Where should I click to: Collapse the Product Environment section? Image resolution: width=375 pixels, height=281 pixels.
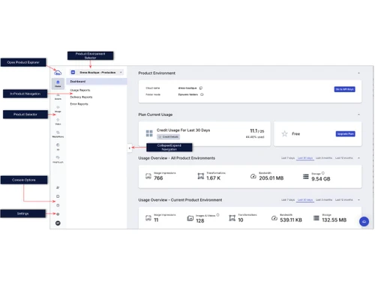click(x=358, y=73)
